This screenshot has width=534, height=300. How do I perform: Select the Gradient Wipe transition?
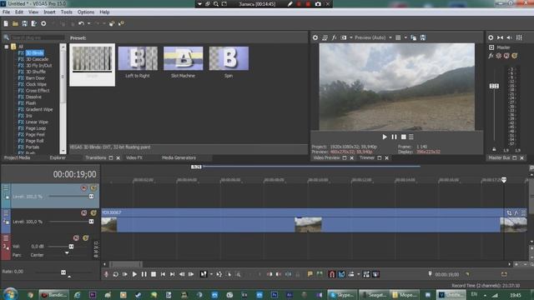[x=39, y=109]
